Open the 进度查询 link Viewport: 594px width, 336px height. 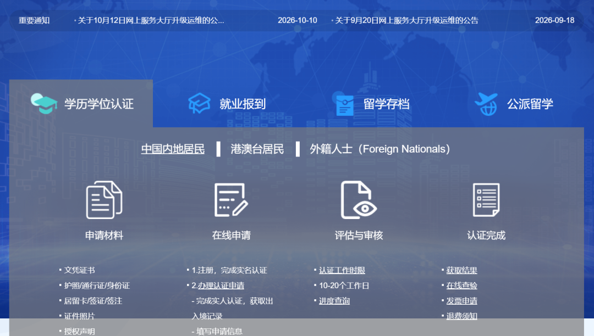334,301
